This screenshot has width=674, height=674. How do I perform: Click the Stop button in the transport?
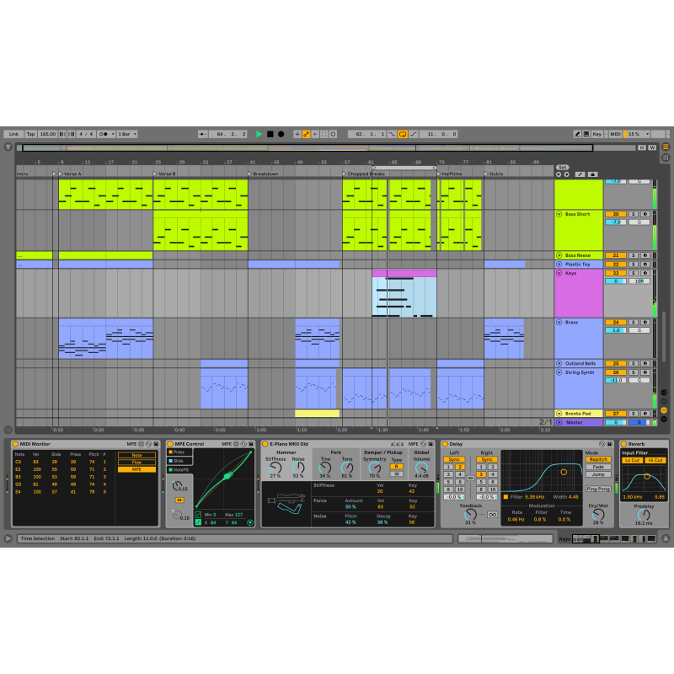click(270, 134)
